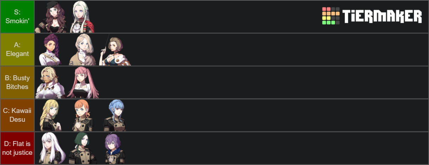Image resolution: width=429 pixels, height=165 pixels.
Task: Select the brown-haired character with black cap
Action: pos(50,17)
